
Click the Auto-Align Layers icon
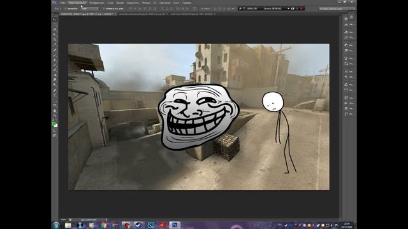194,8
